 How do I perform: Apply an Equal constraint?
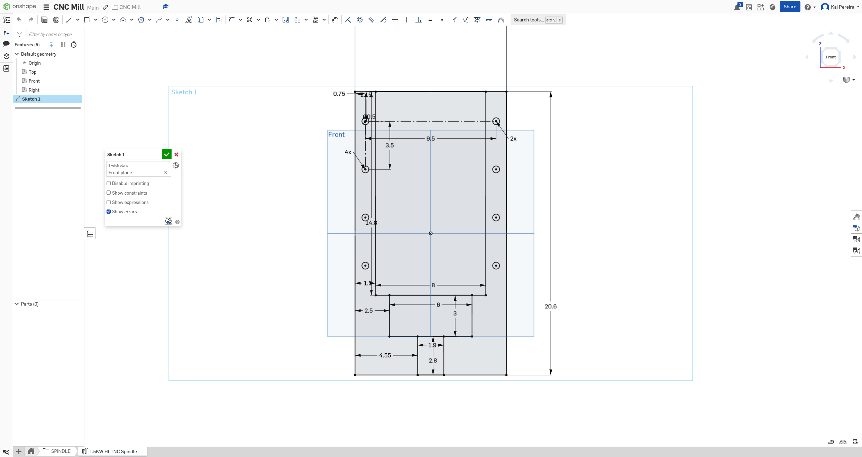430,20
